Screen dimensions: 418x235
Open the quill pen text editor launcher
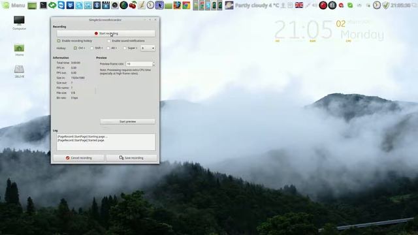coord(142,5)
